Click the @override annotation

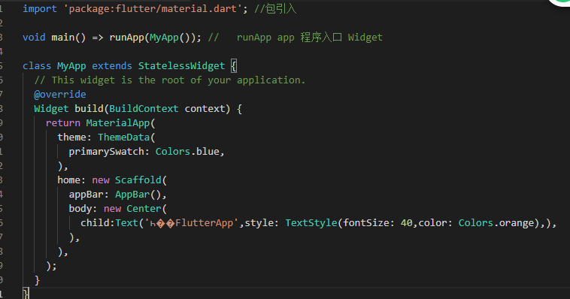tap(60, 95)
